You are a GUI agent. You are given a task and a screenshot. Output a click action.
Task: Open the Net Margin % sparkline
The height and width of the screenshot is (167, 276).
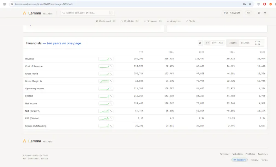tap(106, 111)
